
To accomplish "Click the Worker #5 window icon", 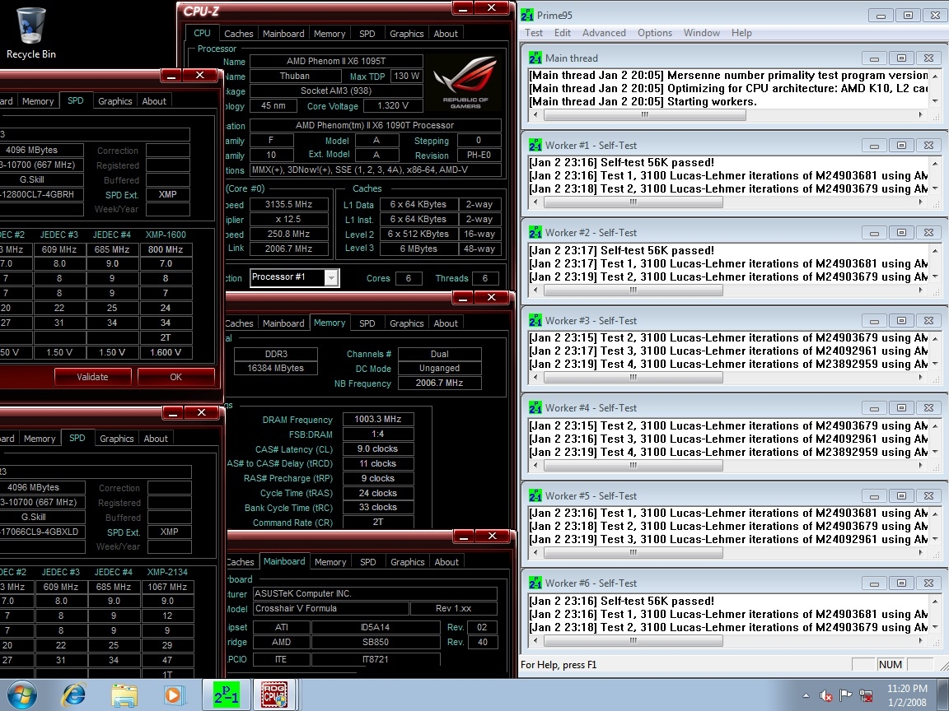I will (535, 495).
